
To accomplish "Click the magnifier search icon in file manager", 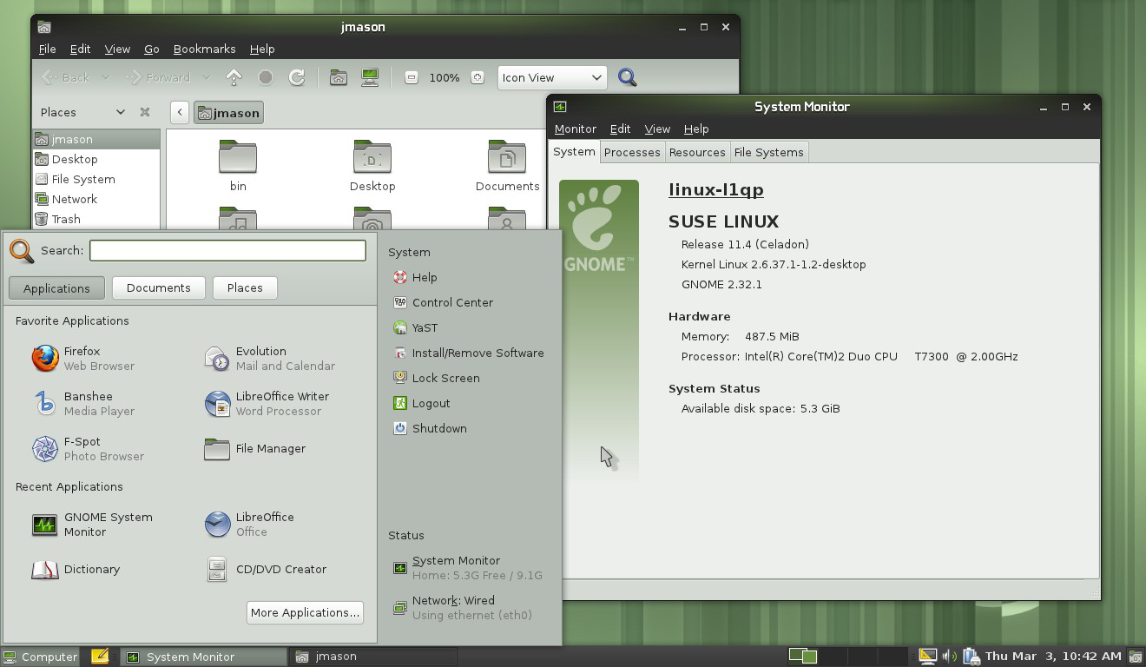I will click(627, 77).
